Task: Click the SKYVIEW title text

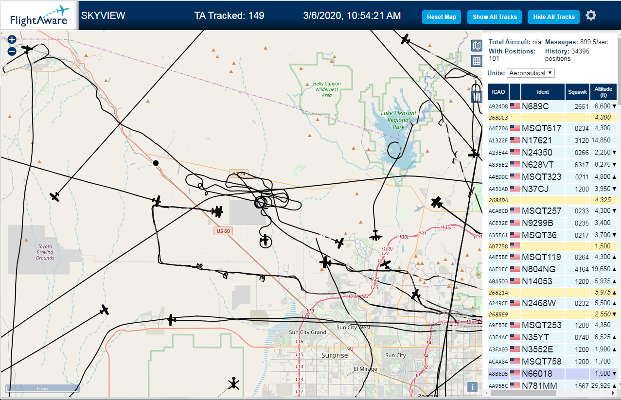Action: click(x=103, y=16)
